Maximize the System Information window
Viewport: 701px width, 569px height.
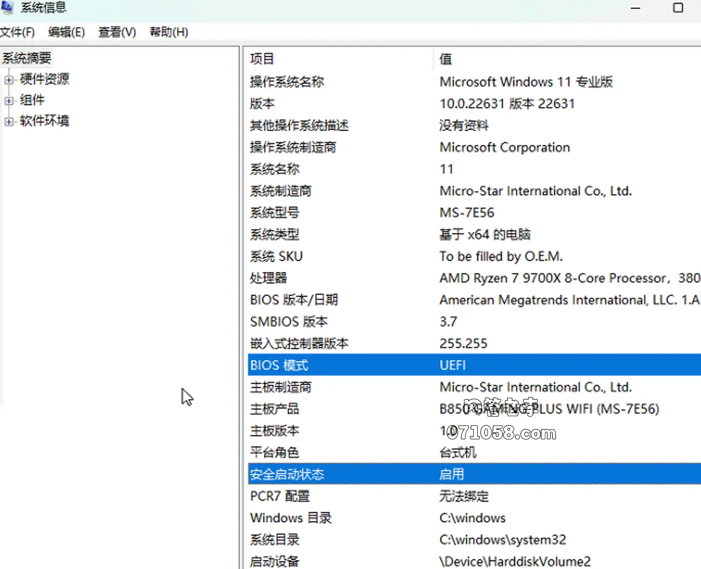(x=678, y=8)
